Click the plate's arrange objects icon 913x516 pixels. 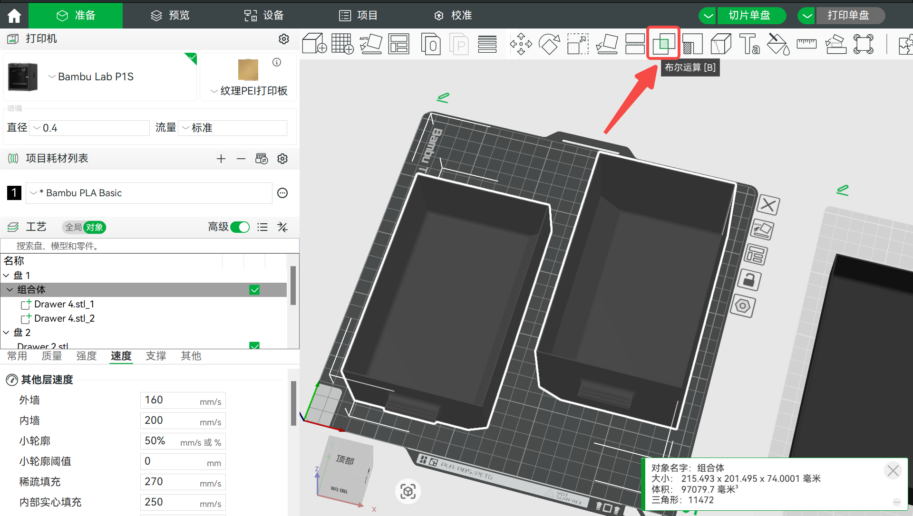pyautogui.click(x=756, y=255)
